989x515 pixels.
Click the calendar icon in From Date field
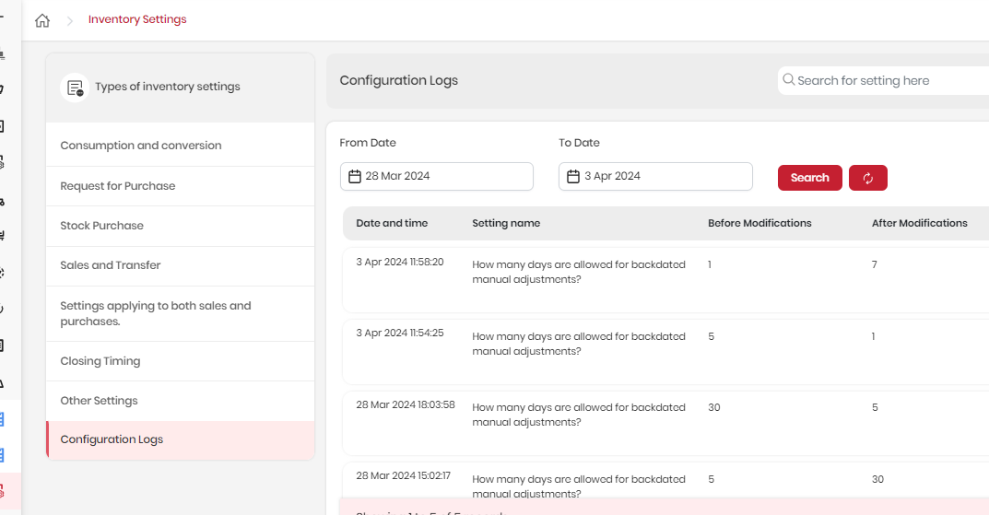click(355, 177)
